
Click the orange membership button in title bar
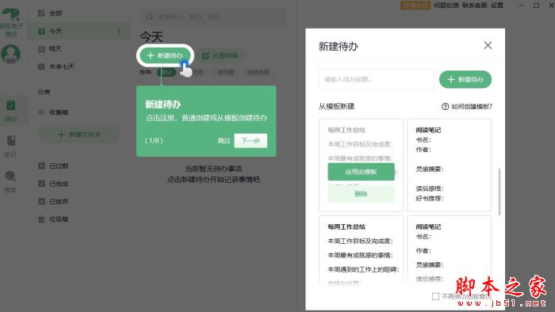click(x=415, y=5)
